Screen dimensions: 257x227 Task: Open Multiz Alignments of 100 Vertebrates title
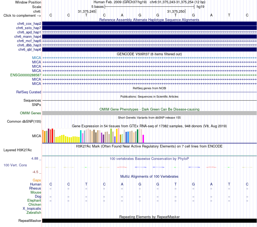(149, 176)
